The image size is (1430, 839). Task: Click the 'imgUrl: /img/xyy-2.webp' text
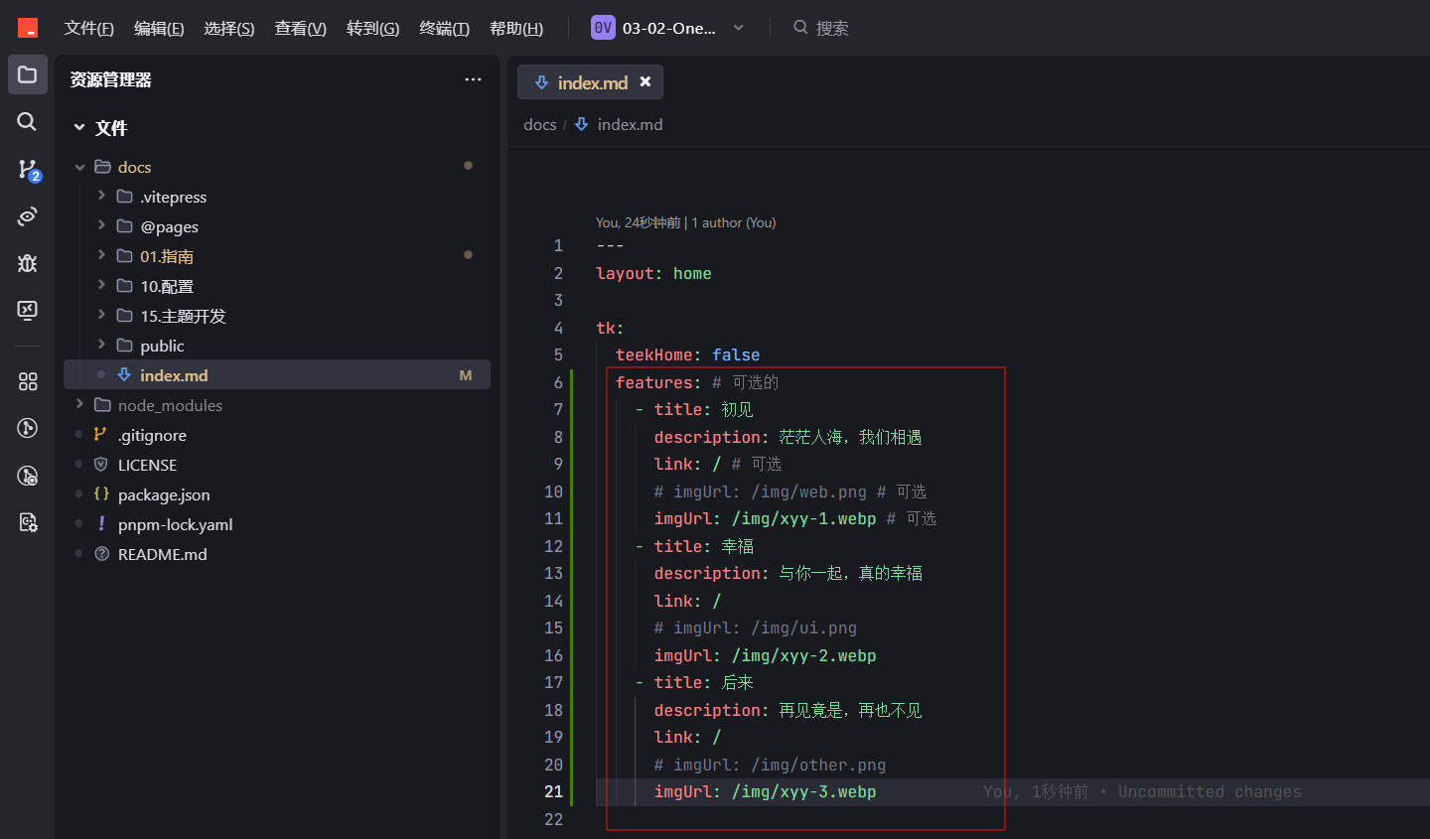point(765,655)
